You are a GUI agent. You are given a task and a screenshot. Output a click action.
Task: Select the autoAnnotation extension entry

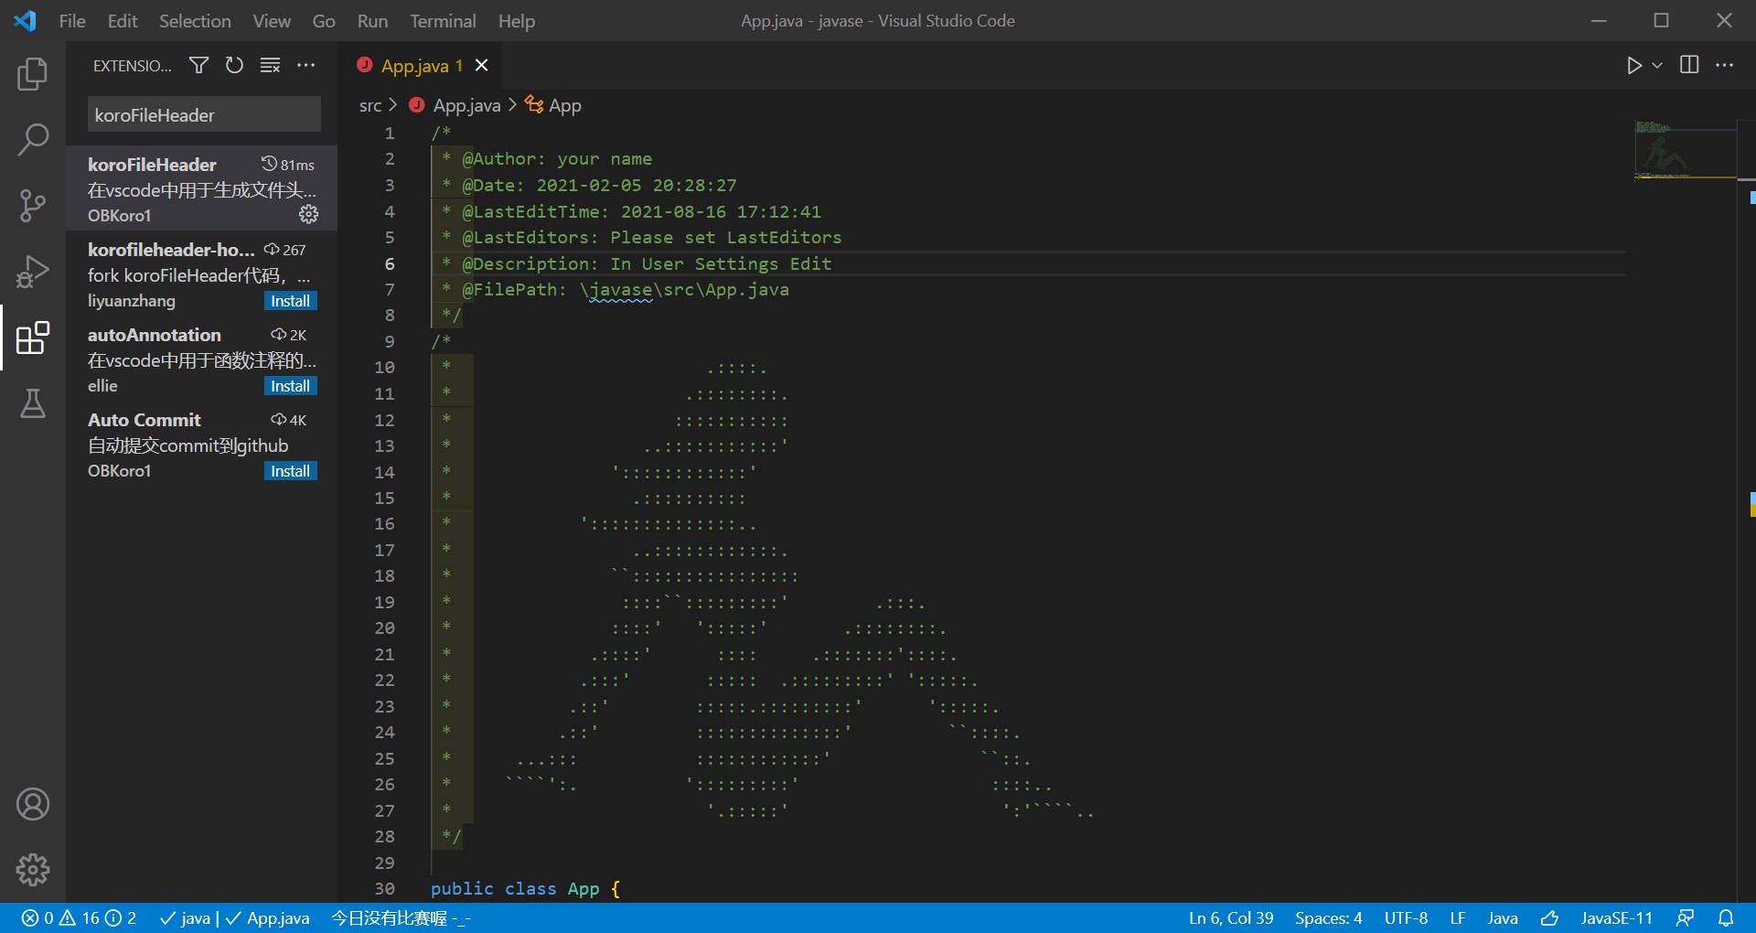pyautogui.click(x=201, y=359)
